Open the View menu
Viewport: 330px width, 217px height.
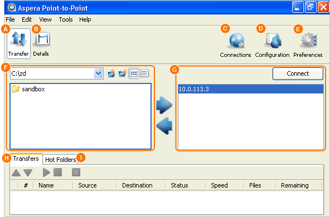(45, 19)
